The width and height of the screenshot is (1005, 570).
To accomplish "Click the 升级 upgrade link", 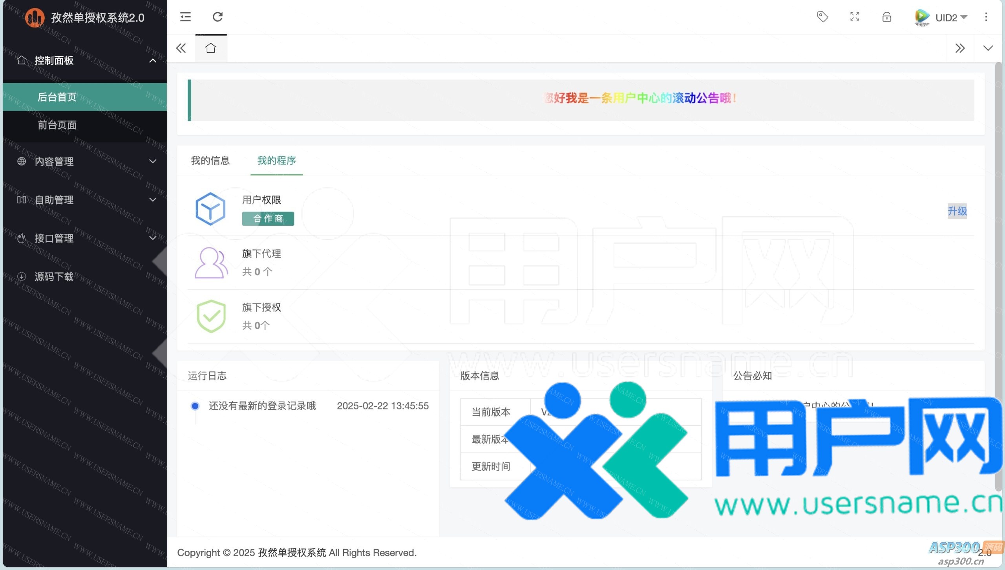I will [x=957, y=211].
